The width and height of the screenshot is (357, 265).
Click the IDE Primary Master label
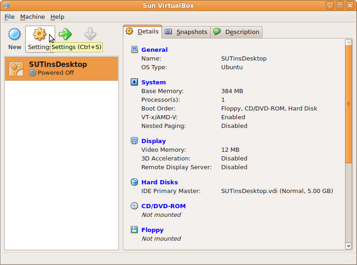click(171, 191)
